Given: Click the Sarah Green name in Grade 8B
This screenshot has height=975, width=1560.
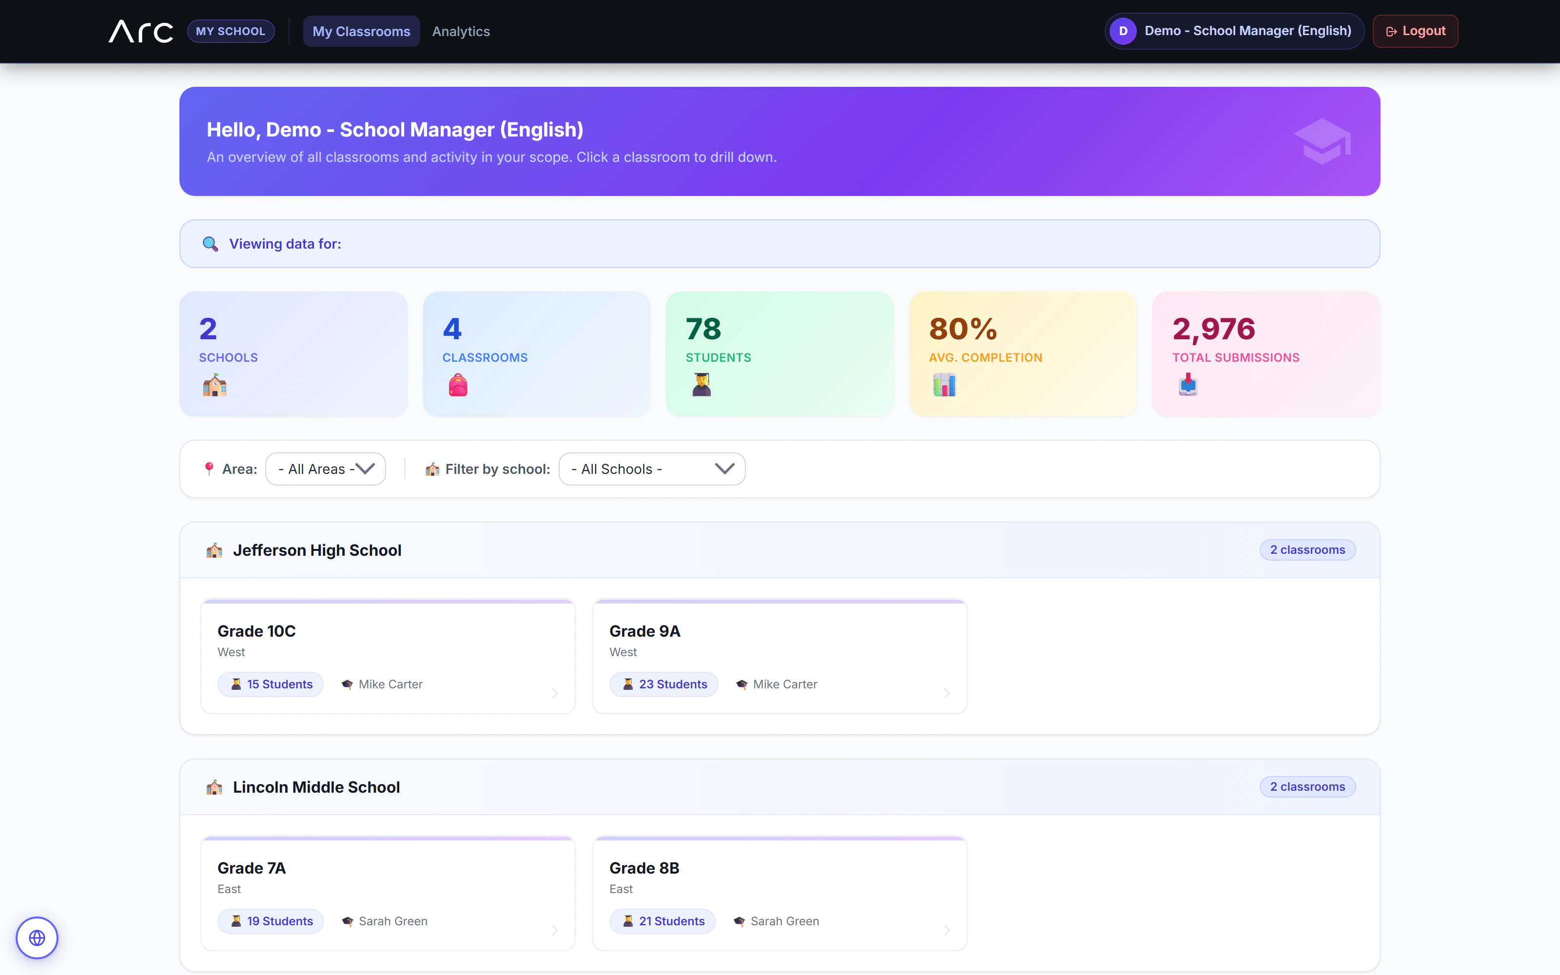Looking at the screenshot, I should click(784, 921).
